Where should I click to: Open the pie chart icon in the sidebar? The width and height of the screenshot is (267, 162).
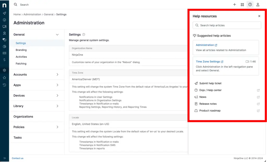click(4, 46)
